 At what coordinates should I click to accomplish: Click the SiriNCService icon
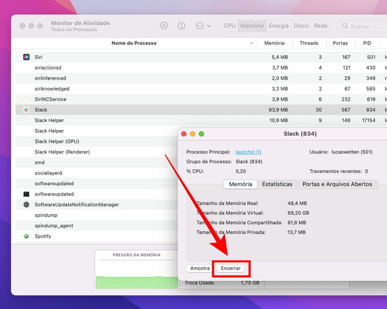tap(26, 99)
